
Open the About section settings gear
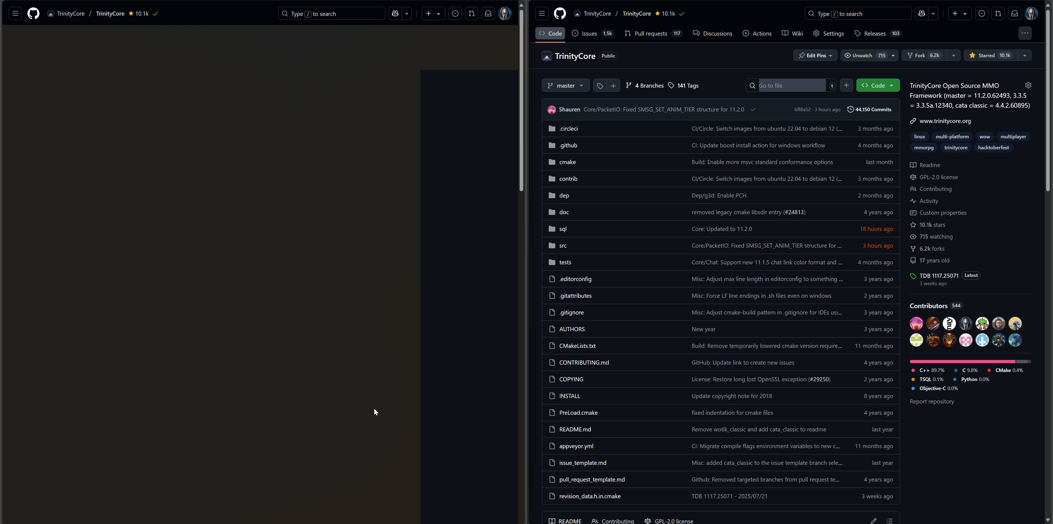tap(1029, 85)
